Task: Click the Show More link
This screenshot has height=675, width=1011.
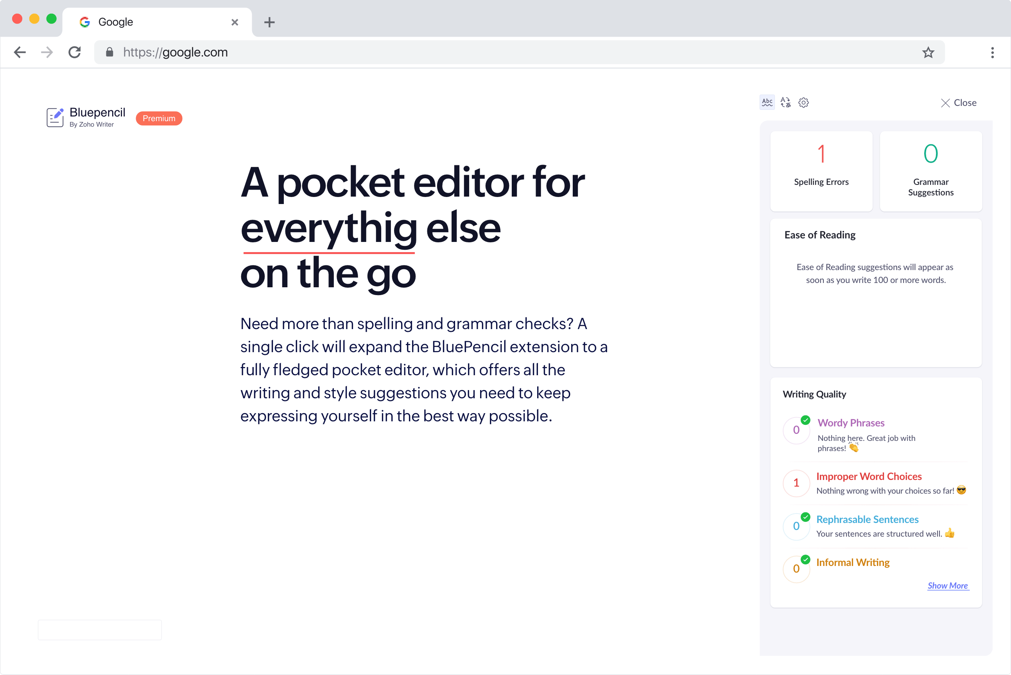Action: pyautogui.click(x=947, y=585)
